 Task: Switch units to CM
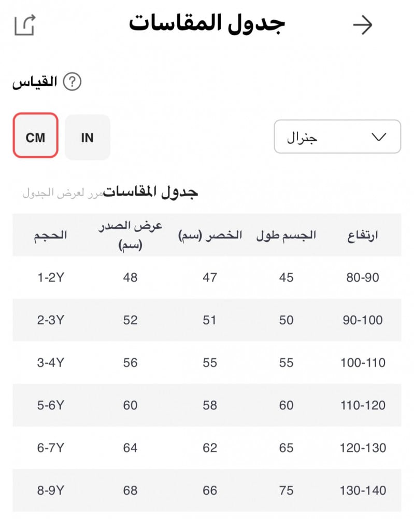pyautogui.click(x=35, y=138)
